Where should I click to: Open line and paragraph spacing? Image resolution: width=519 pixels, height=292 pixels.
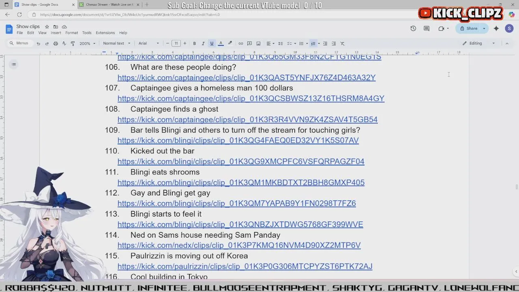[280, 43]
